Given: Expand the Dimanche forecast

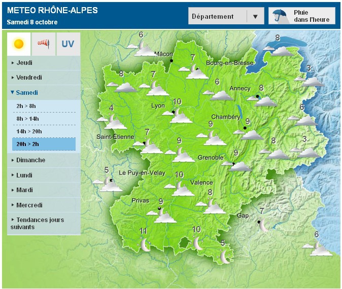Looking at the screenshot, I should point(44,160).
